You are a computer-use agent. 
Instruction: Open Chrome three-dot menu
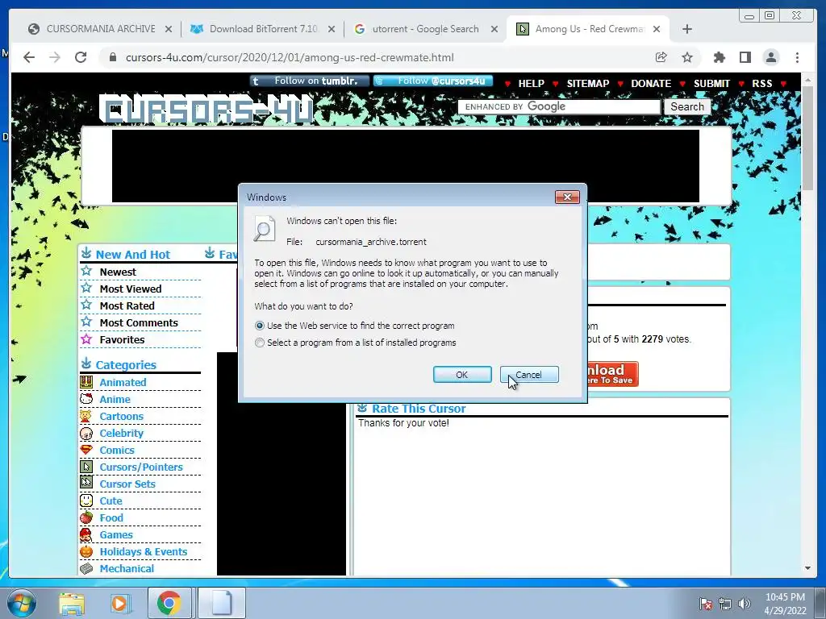coord(797,57)
